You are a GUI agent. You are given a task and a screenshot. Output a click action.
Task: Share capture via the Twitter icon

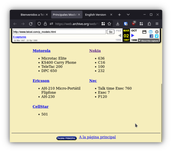157,36
